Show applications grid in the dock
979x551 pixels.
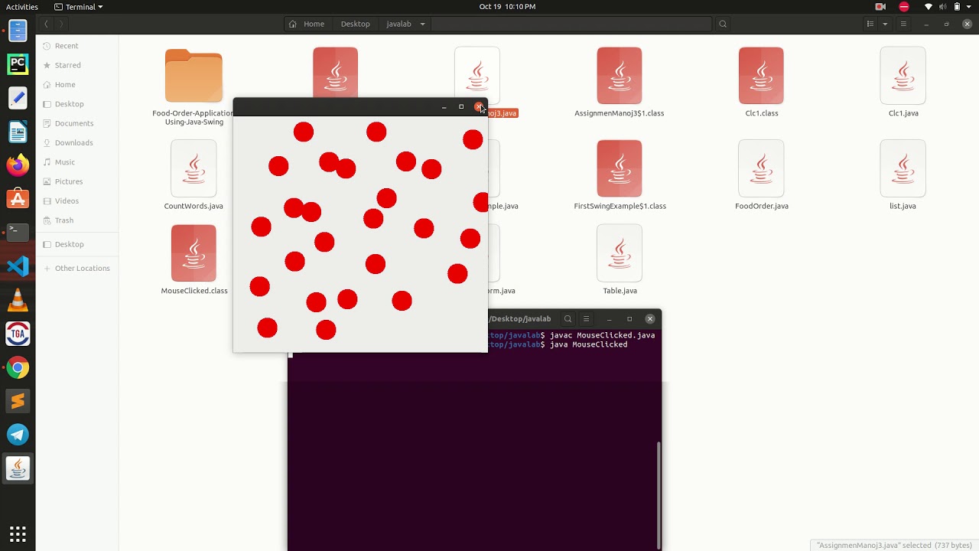pyautogui.click(x=18, y=533)
